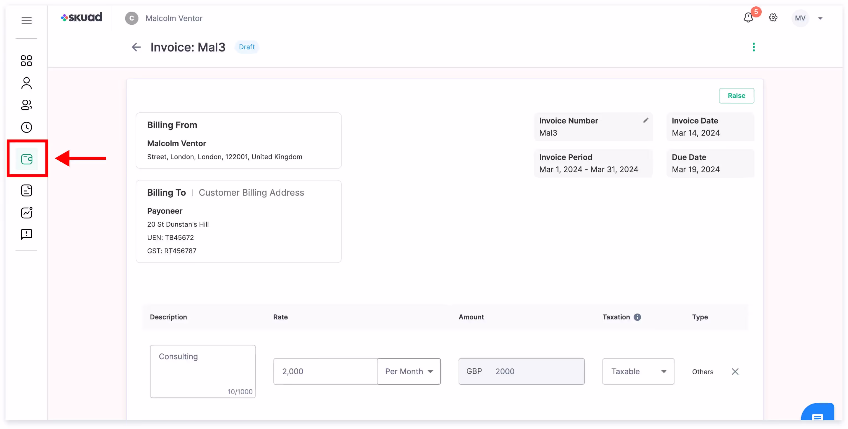Expand the MV account dropdown arrow

(820, 19)
